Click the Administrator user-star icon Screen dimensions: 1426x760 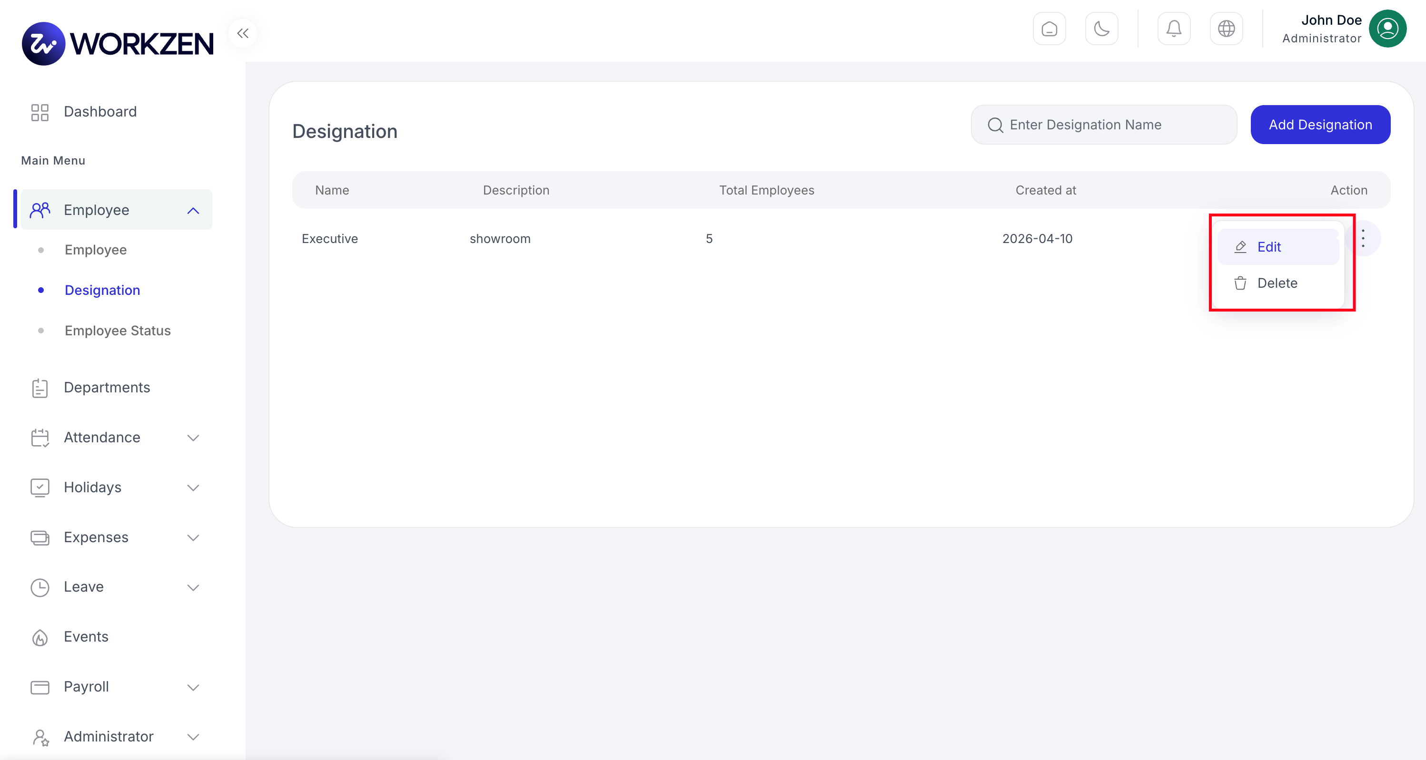tap(40, 737)
